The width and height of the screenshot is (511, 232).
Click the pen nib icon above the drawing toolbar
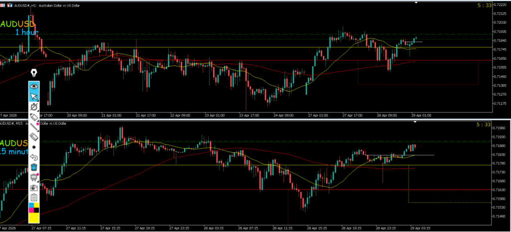tap(33, 73)
